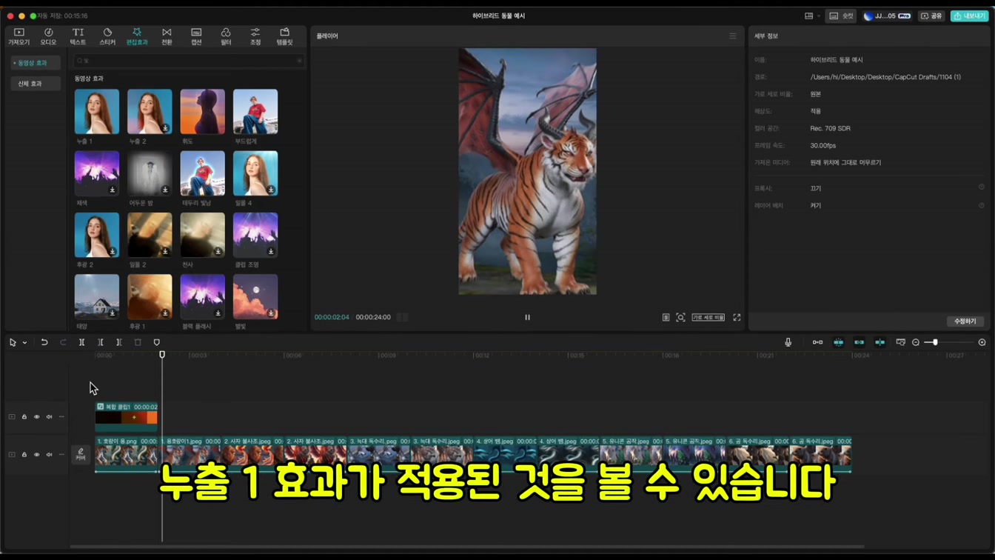
Task: Download the 태양 effect
Action: (x=113, y=313)
